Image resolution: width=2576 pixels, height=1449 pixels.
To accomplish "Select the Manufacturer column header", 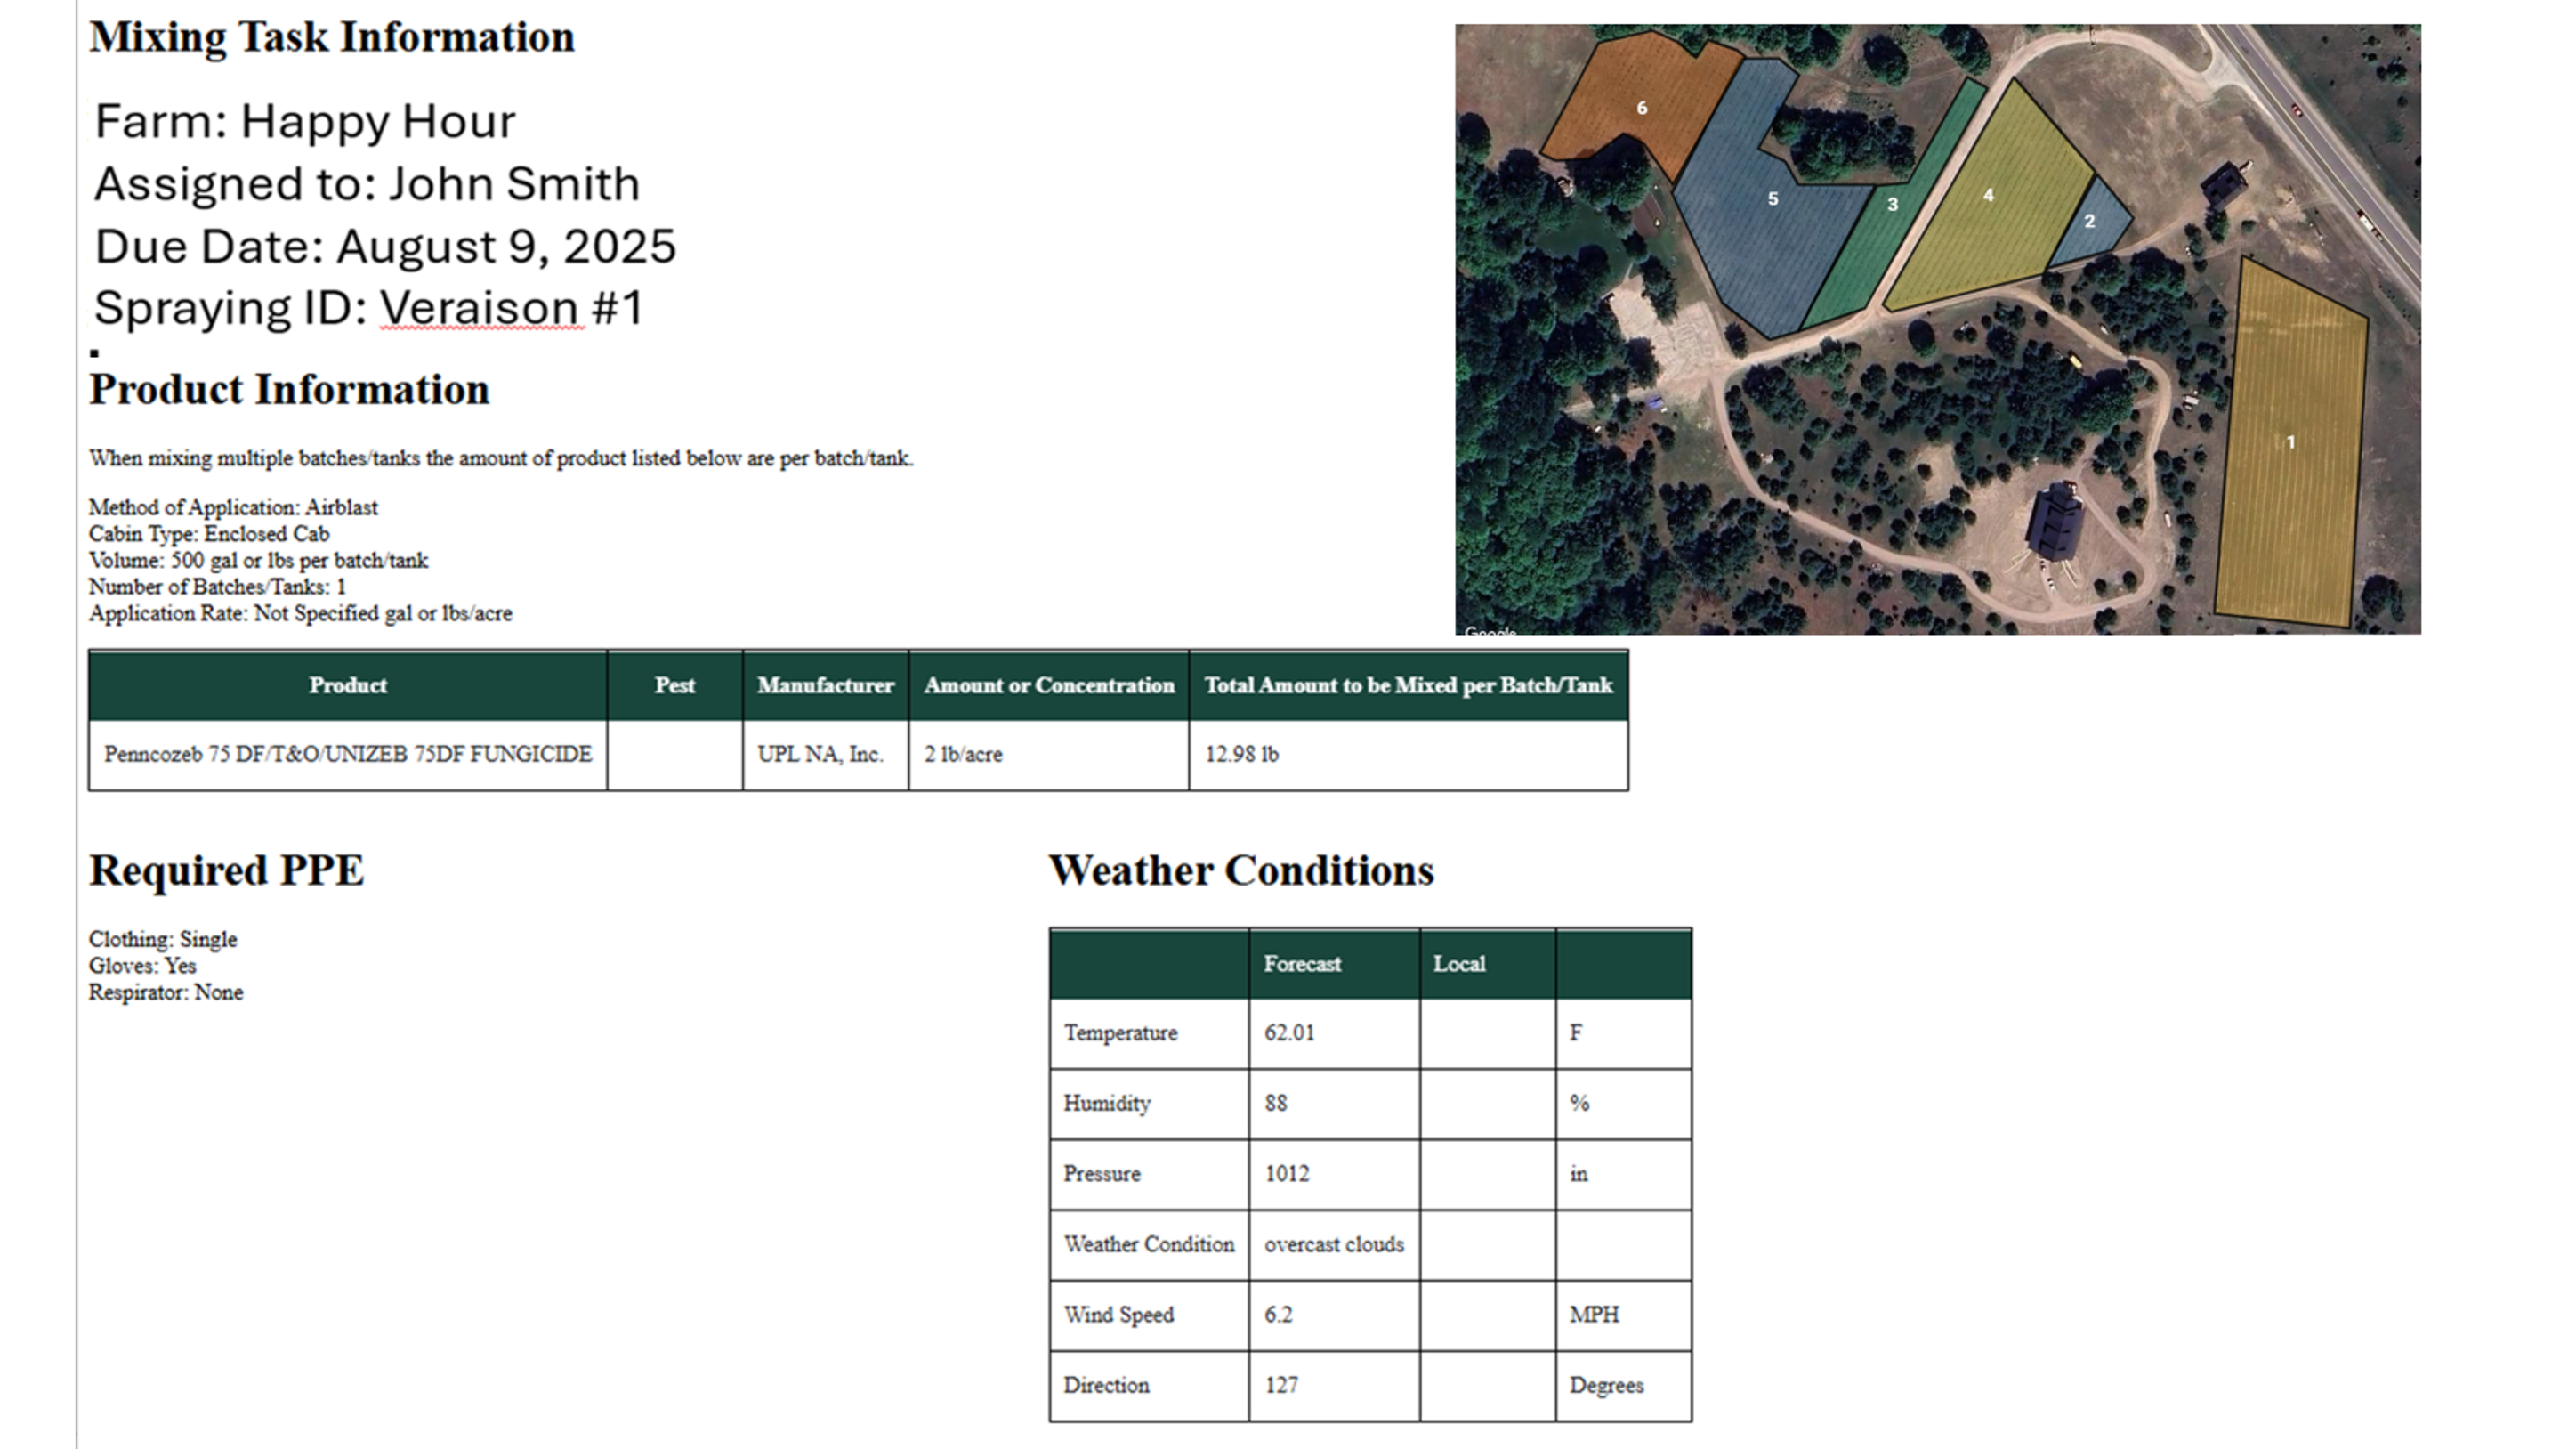I will (x=825, y=686).
